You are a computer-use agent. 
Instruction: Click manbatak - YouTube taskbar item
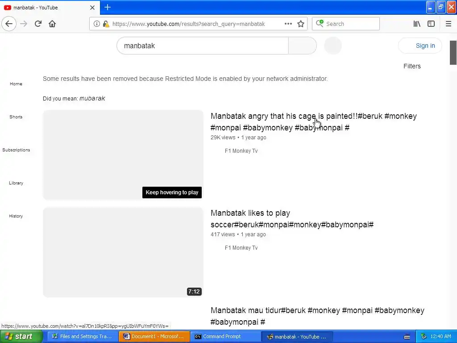click(x=296, y=337)
